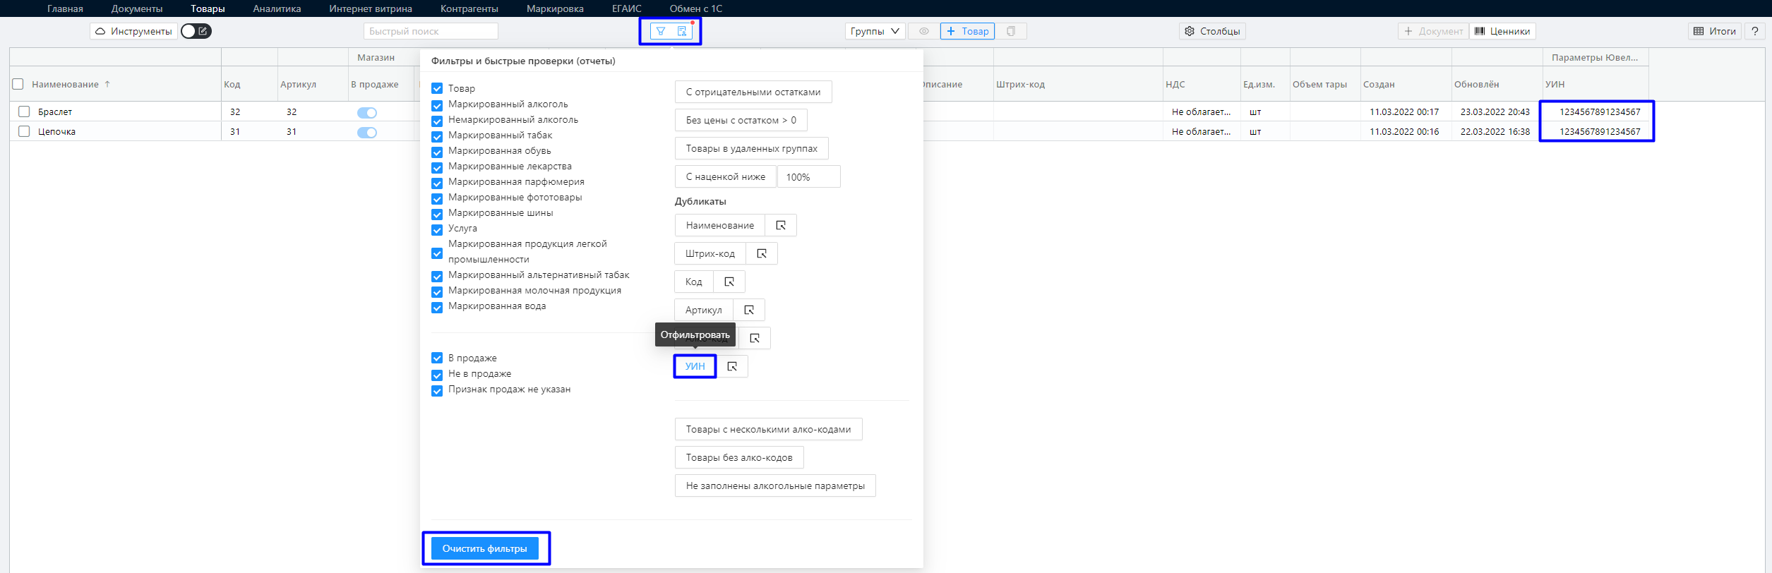Select the Браслет row checkbox
This screenshot has width=1772, height=573.
click(x=24, y=111)
